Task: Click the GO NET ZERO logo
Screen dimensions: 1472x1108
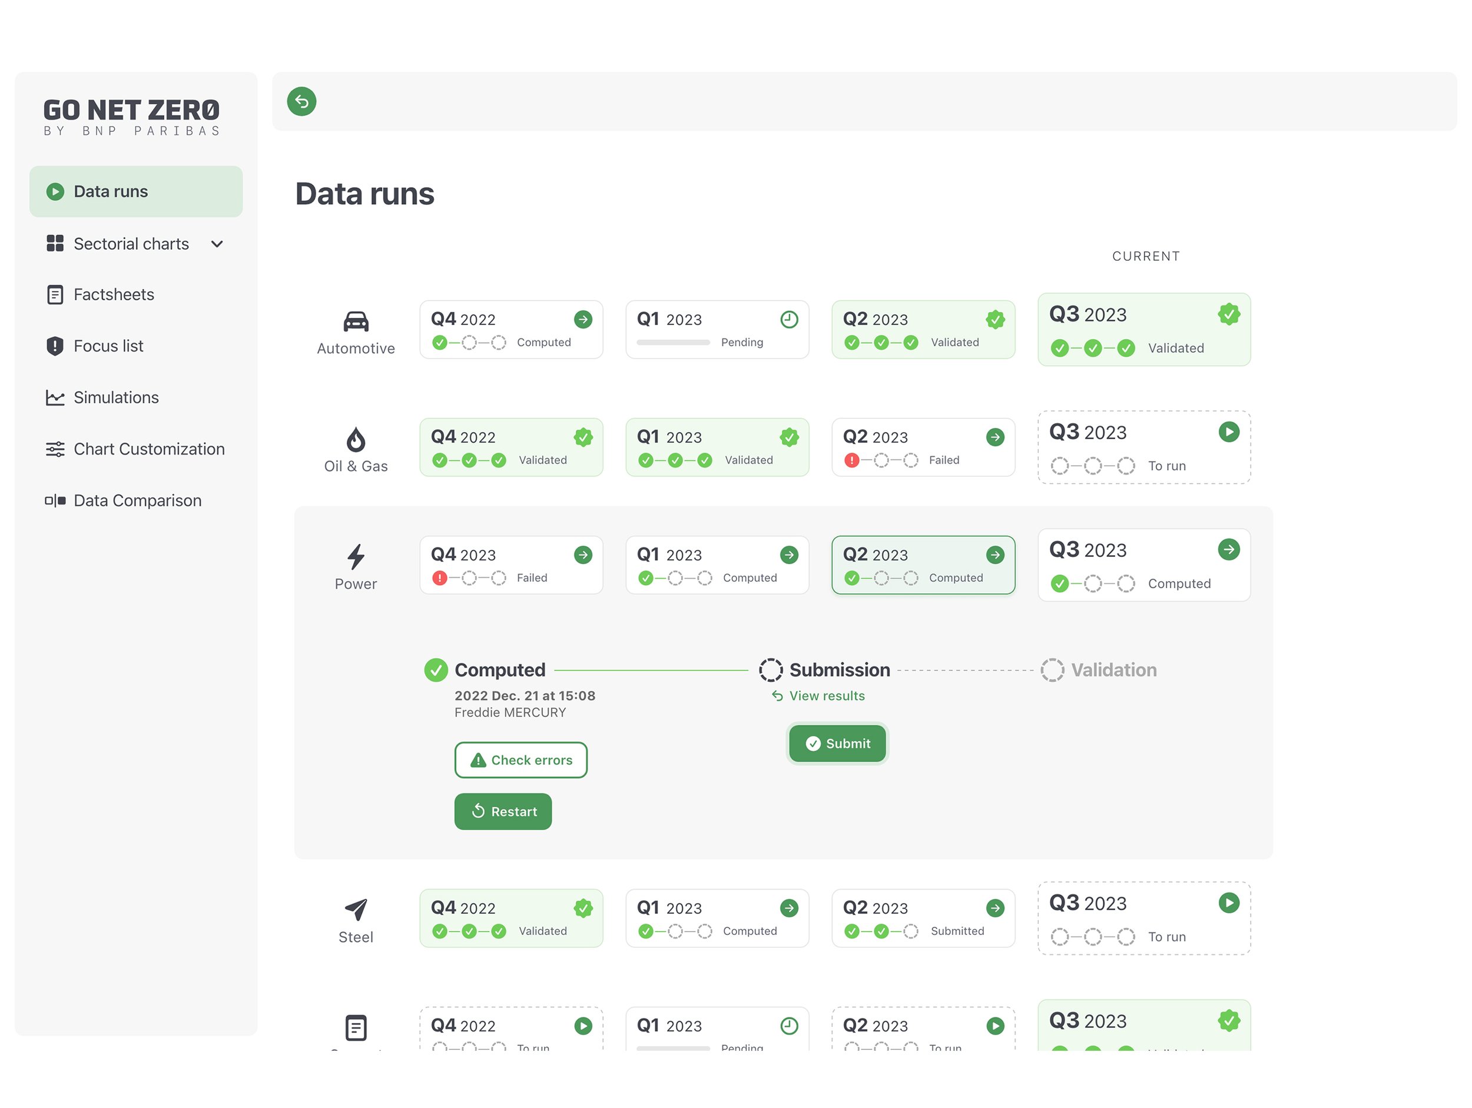Action: point(132,117)
